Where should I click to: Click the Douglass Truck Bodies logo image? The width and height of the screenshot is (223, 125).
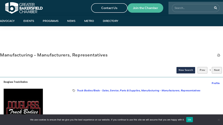(23, 101)
